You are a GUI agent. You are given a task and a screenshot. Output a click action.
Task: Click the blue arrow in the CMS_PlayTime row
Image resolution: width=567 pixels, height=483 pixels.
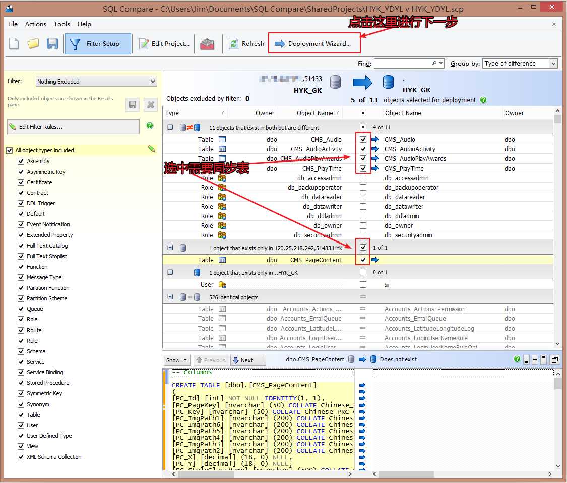[375, 168]
